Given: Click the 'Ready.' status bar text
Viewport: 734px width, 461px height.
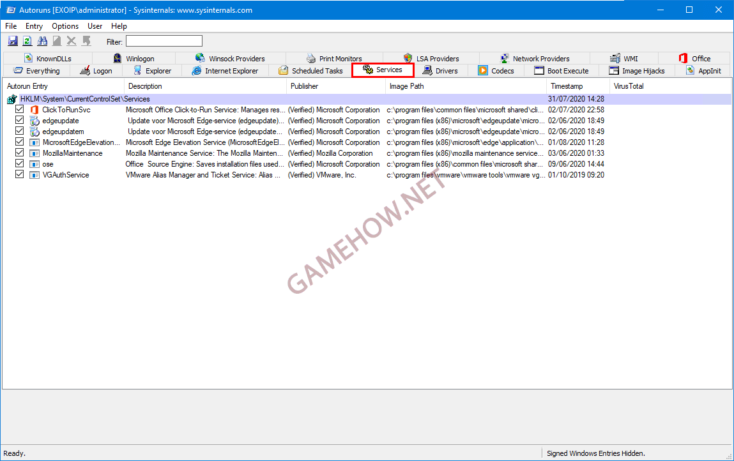Looking at the screenshot, I should [x=15, y=453].
